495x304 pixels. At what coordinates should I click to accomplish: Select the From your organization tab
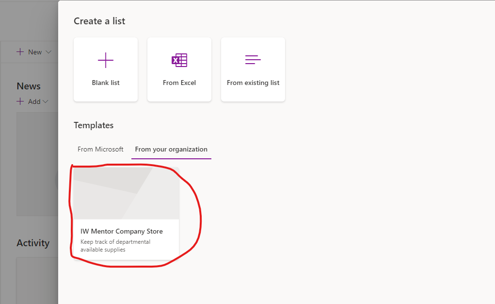tap(171, 149)
